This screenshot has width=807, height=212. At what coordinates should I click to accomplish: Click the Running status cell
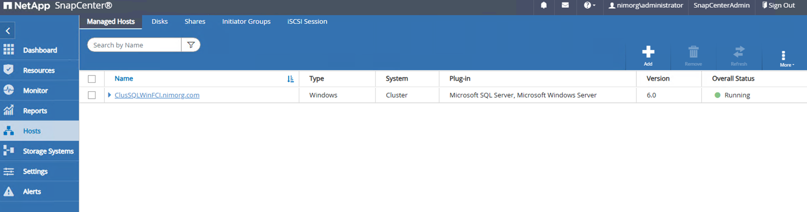pyautogui.click(x=732, y=95)
